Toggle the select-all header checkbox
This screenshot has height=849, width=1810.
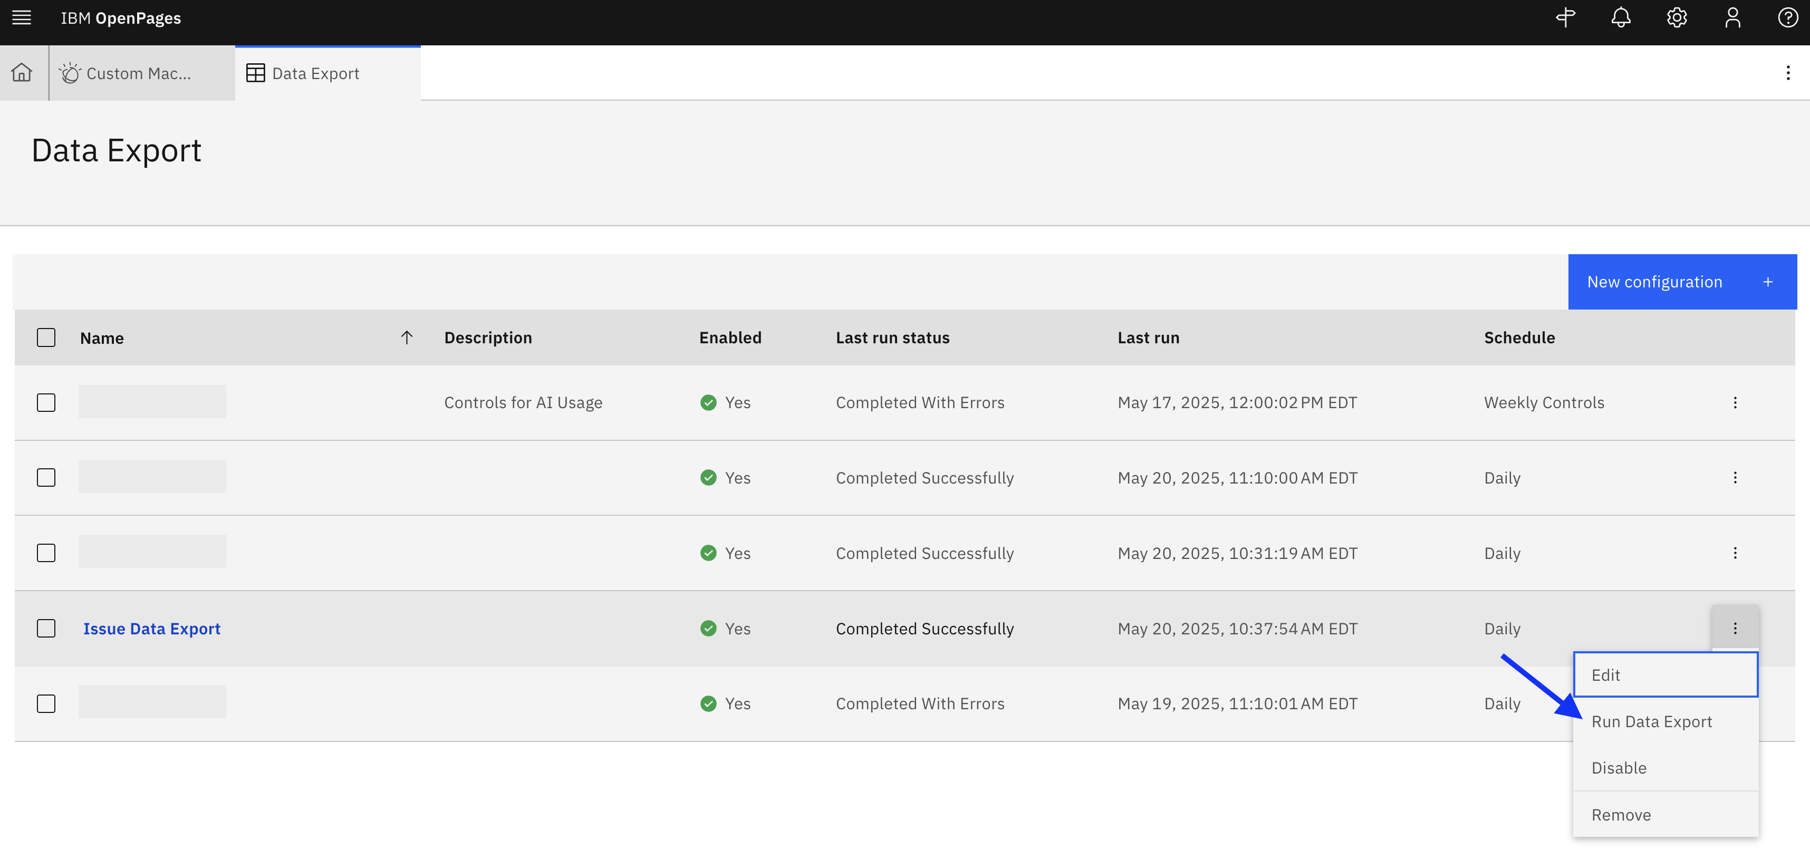pos(46,337)
